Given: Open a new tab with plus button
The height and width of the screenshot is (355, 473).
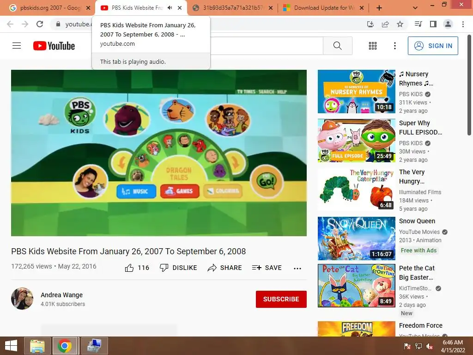Looking at the screenshot, I should pyautogui.click(x=379, y=8).
